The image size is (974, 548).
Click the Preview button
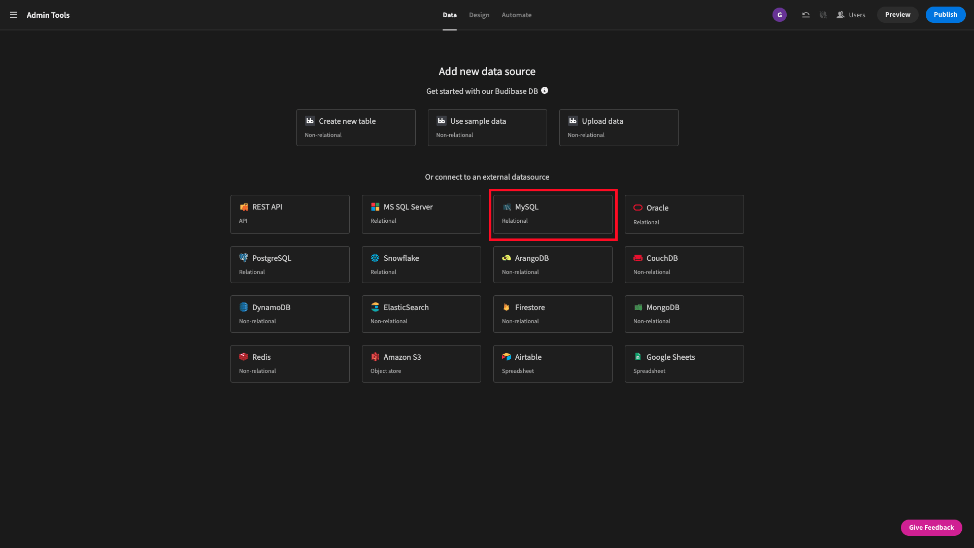(x=897, y=15)
